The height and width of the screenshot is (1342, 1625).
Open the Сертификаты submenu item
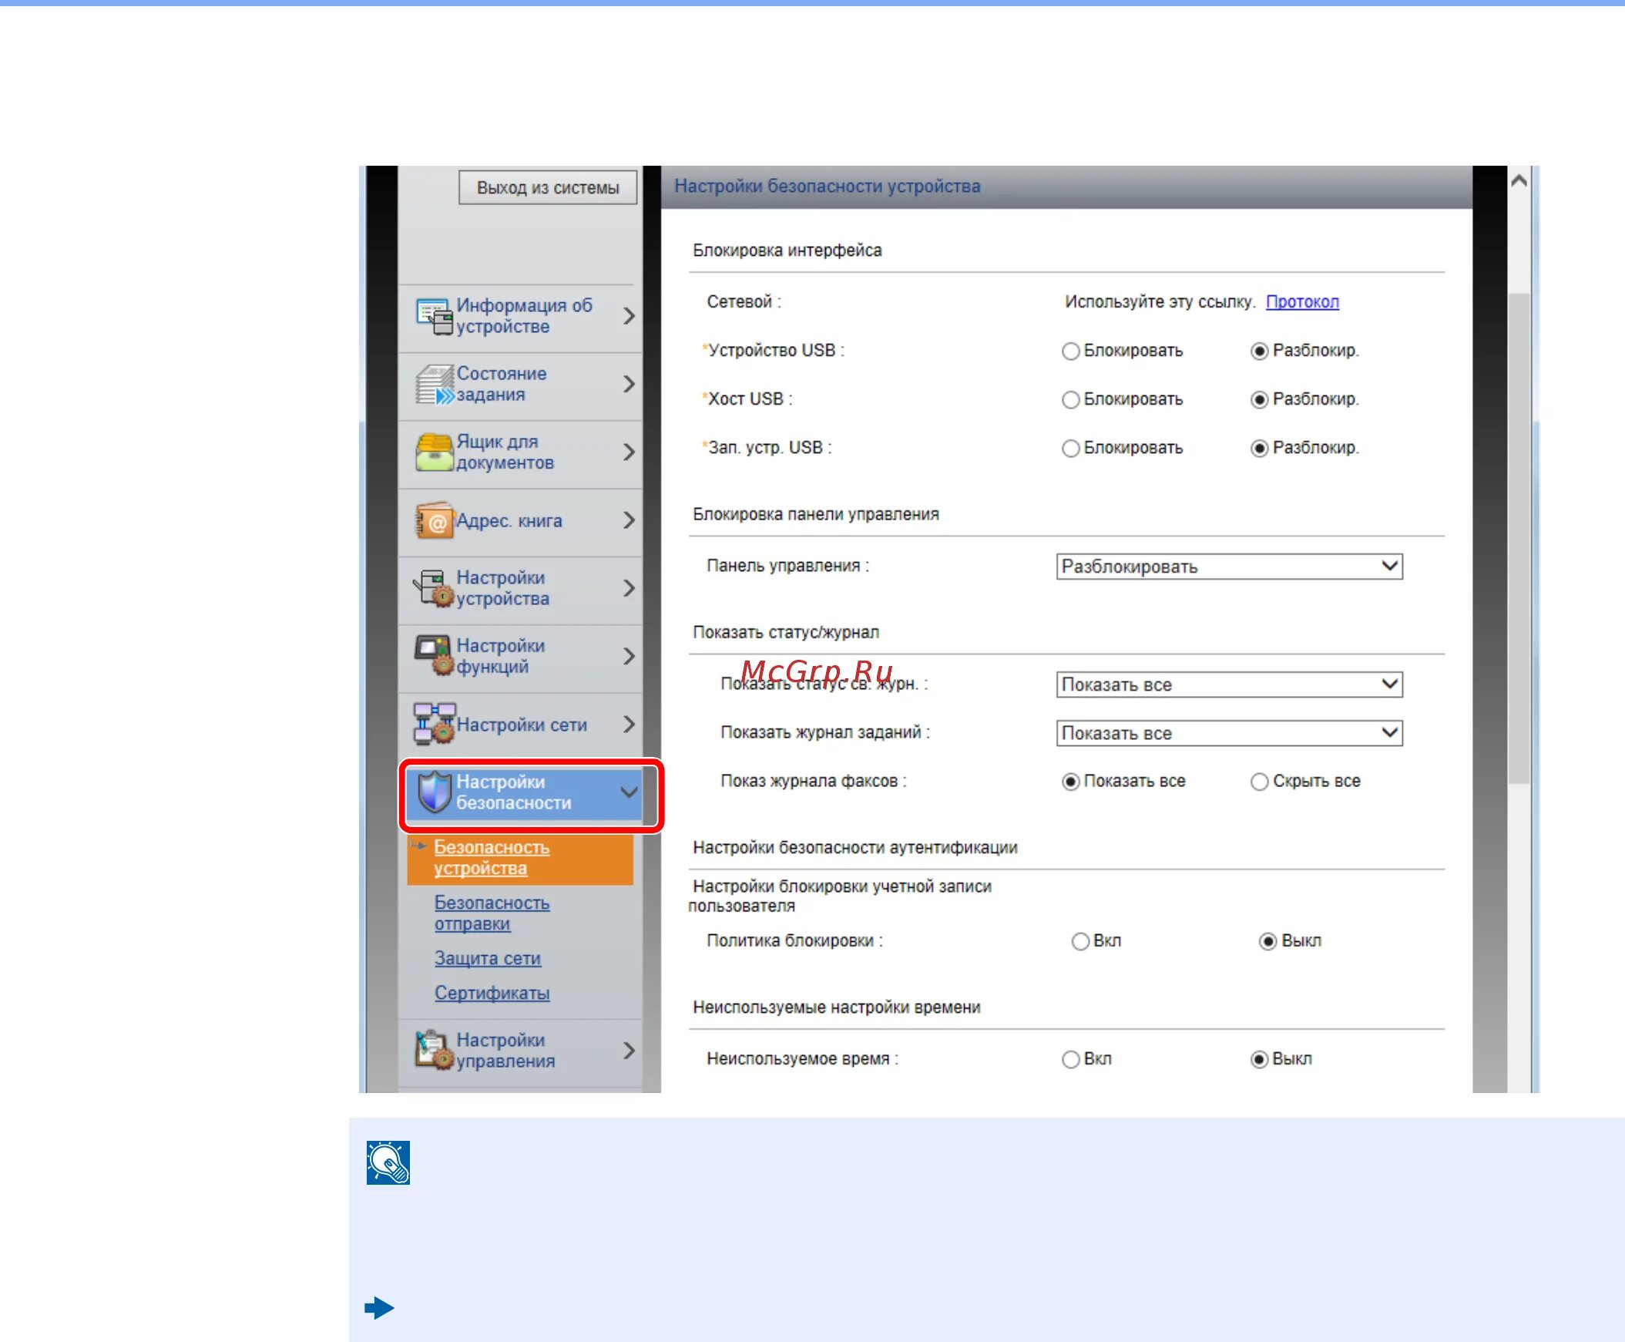coord(492,993)
